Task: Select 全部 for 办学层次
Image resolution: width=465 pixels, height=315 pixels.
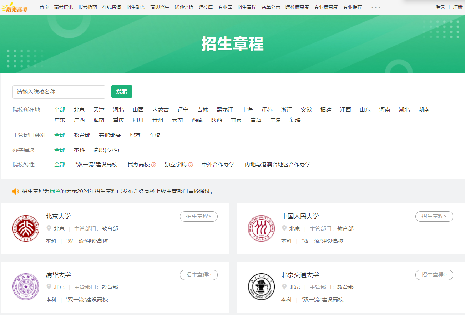Action: coord(60,150)
